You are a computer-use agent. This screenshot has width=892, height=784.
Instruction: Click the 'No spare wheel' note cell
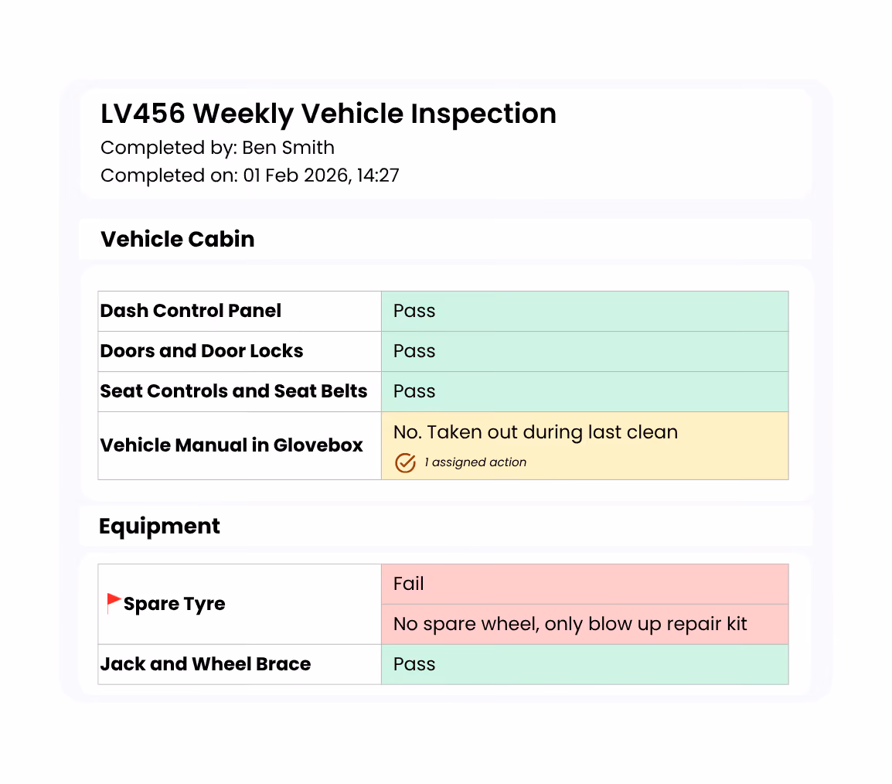(x=585, y=624)
